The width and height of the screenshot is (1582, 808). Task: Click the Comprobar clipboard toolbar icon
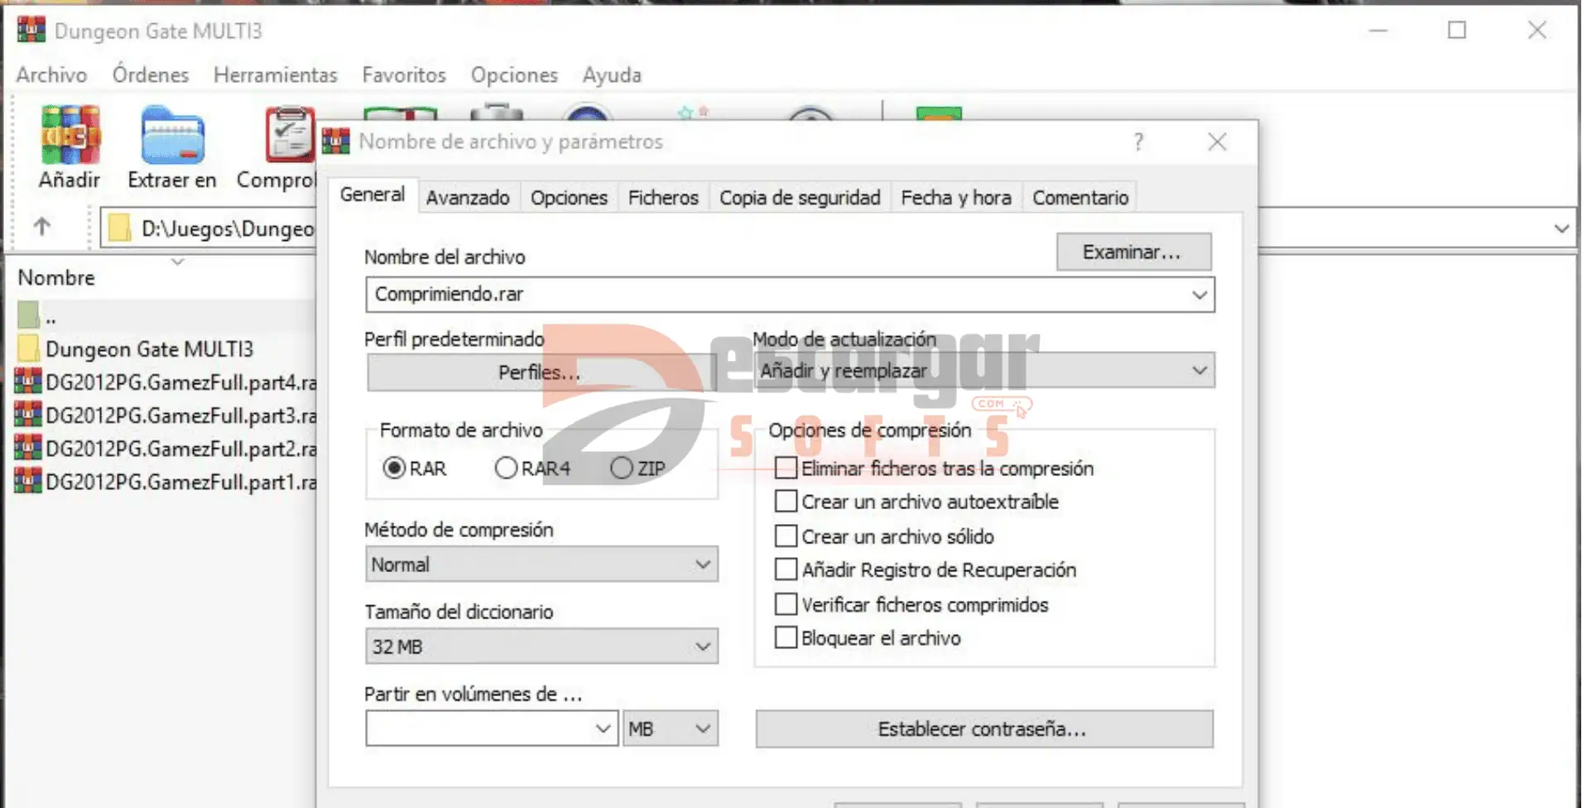coord(288,137)
